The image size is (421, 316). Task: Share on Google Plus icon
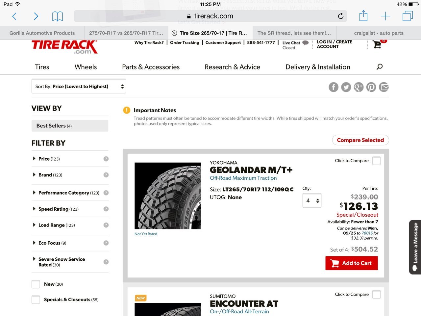[x=359, y=87]
